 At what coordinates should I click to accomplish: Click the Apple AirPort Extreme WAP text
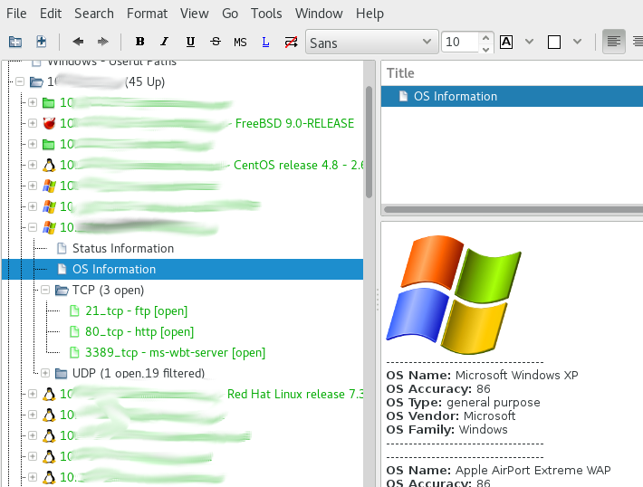point(533,470)
